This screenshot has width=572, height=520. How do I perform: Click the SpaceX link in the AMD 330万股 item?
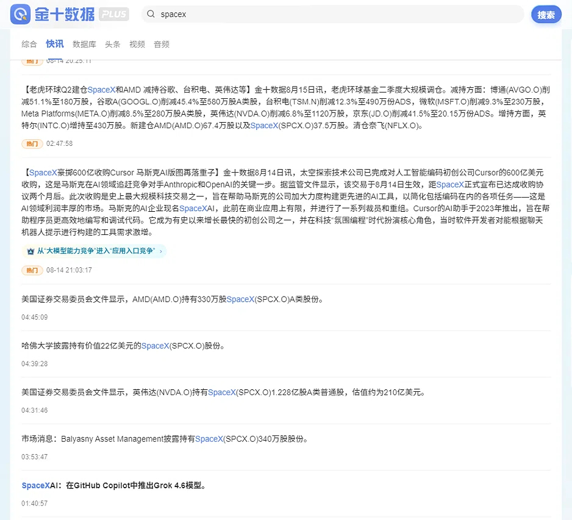click(240, 300)
